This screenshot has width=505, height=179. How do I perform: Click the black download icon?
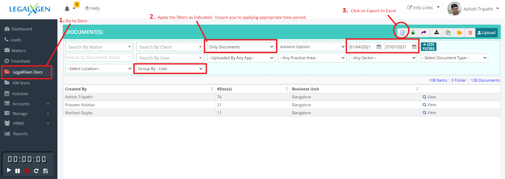[436, 33]
